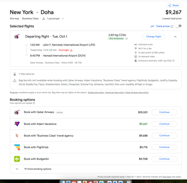
Task: Click the Qatar Airways logo in Departing flight
Action: click(x=17, y=36)
